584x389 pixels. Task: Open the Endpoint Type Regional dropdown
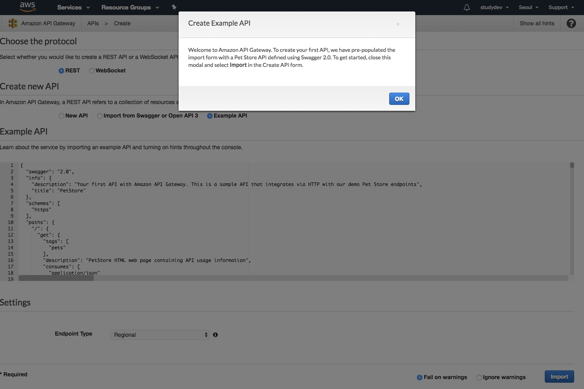(160, 335)
